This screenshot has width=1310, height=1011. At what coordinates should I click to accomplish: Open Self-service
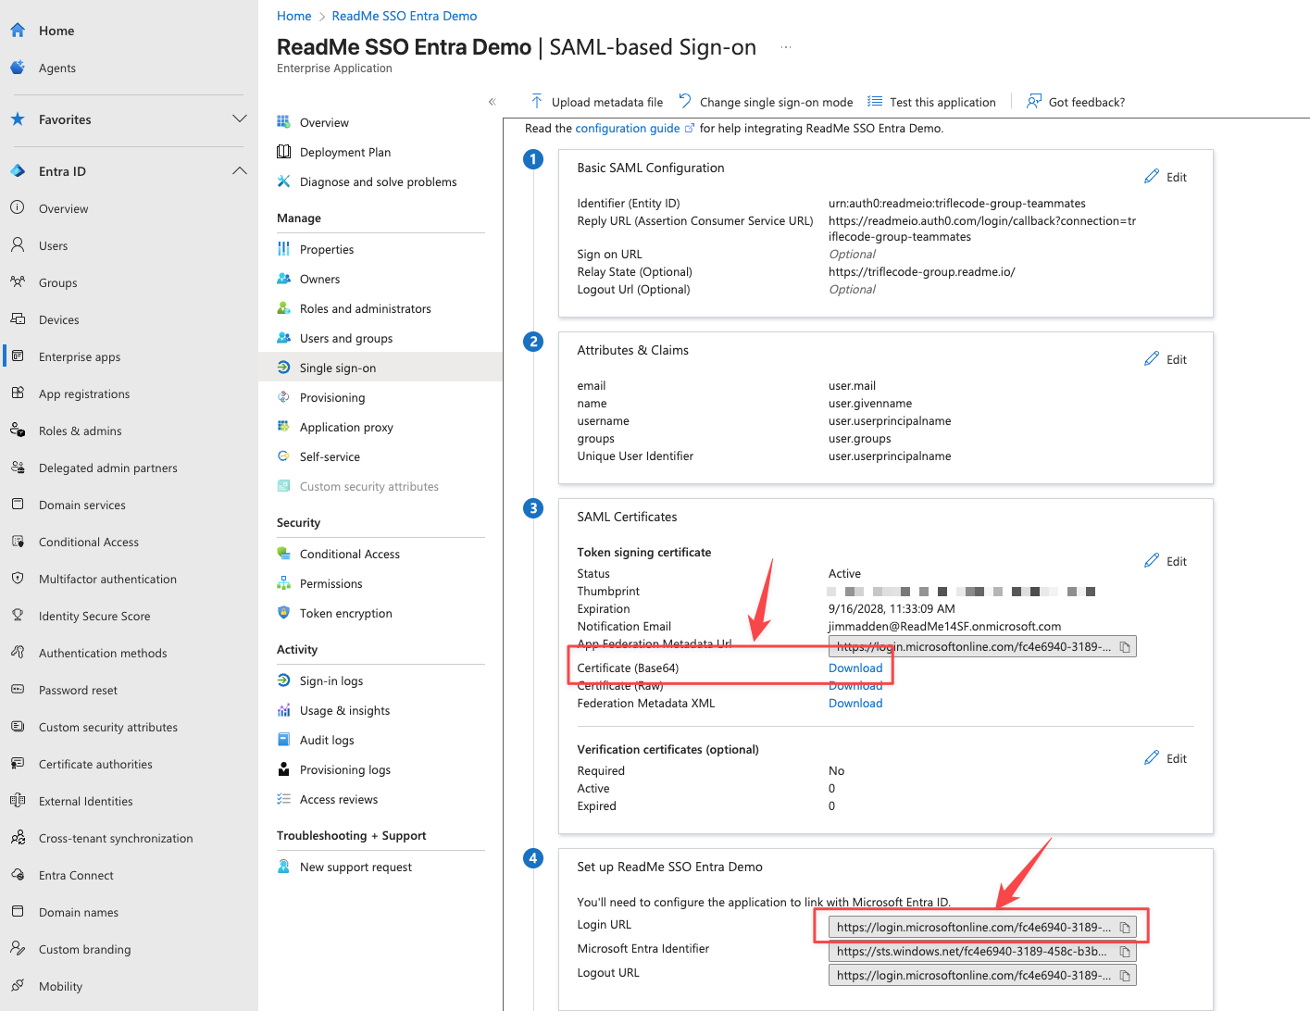click(330, 456)
